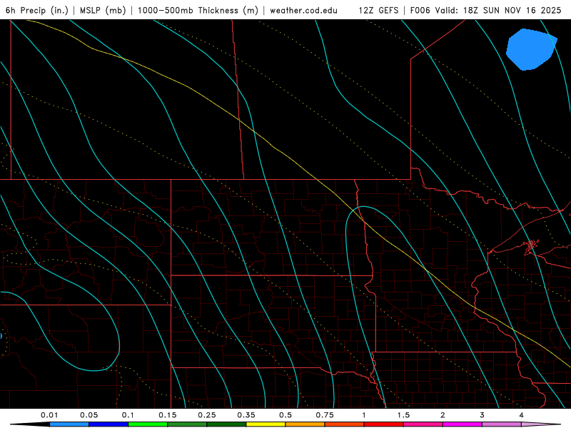The height and width of the screenshot is (428, 571).
Task: Click the 0.05 legend value
Action: 89,415
